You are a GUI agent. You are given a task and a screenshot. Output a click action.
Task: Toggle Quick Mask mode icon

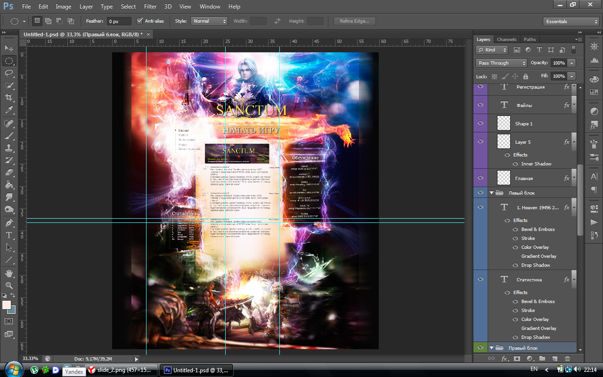[x=9, y=321]
